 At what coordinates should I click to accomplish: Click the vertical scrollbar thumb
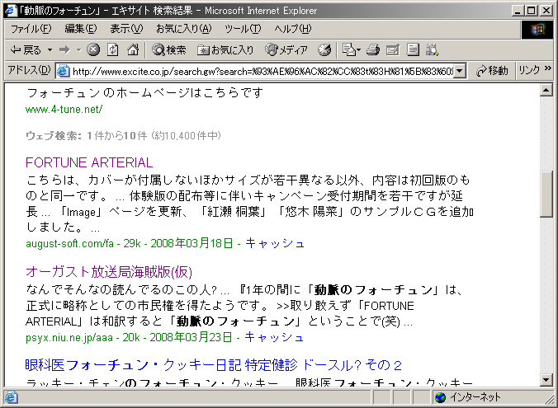point(546,194)
